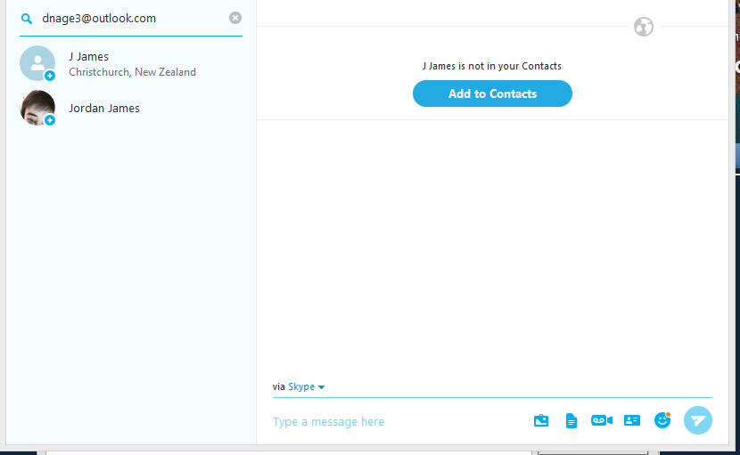Click the Christchurch, New Zealand location text
The height and width of the screenshot is (455, 740).
(132, 72)
